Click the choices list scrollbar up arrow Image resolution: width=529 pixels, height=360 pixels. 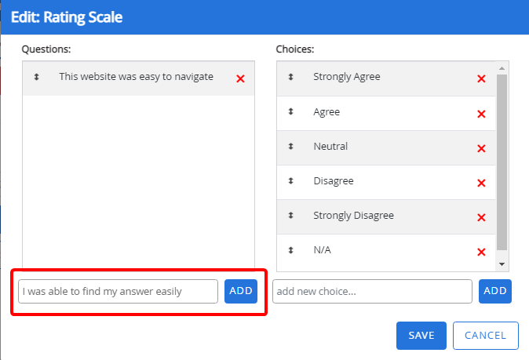502,68
